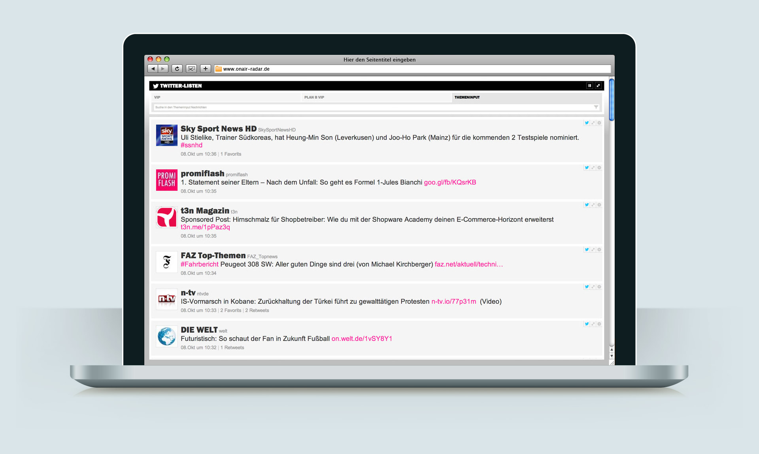This screenshot has height=454, width=759.
Task: Open the promiflash profile name
Action: tap(202, 174)
